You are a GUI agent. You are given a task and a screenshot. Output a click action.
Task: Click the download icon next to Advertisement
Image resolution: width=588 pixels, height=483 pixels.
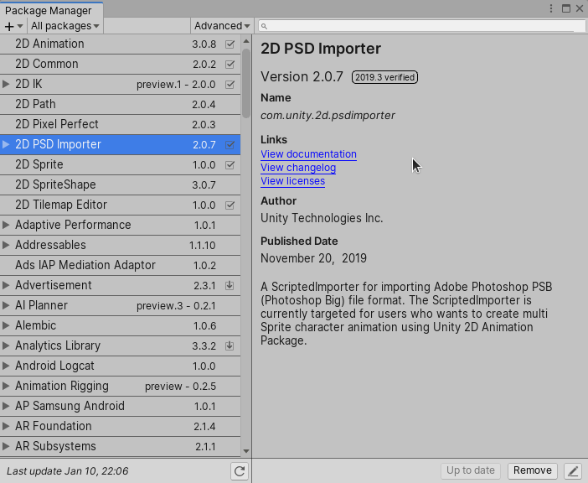(x=230, y=285)
